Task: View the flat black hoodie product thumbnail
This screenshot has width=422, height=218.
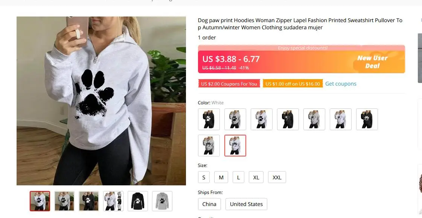Action: click(138, 201)
